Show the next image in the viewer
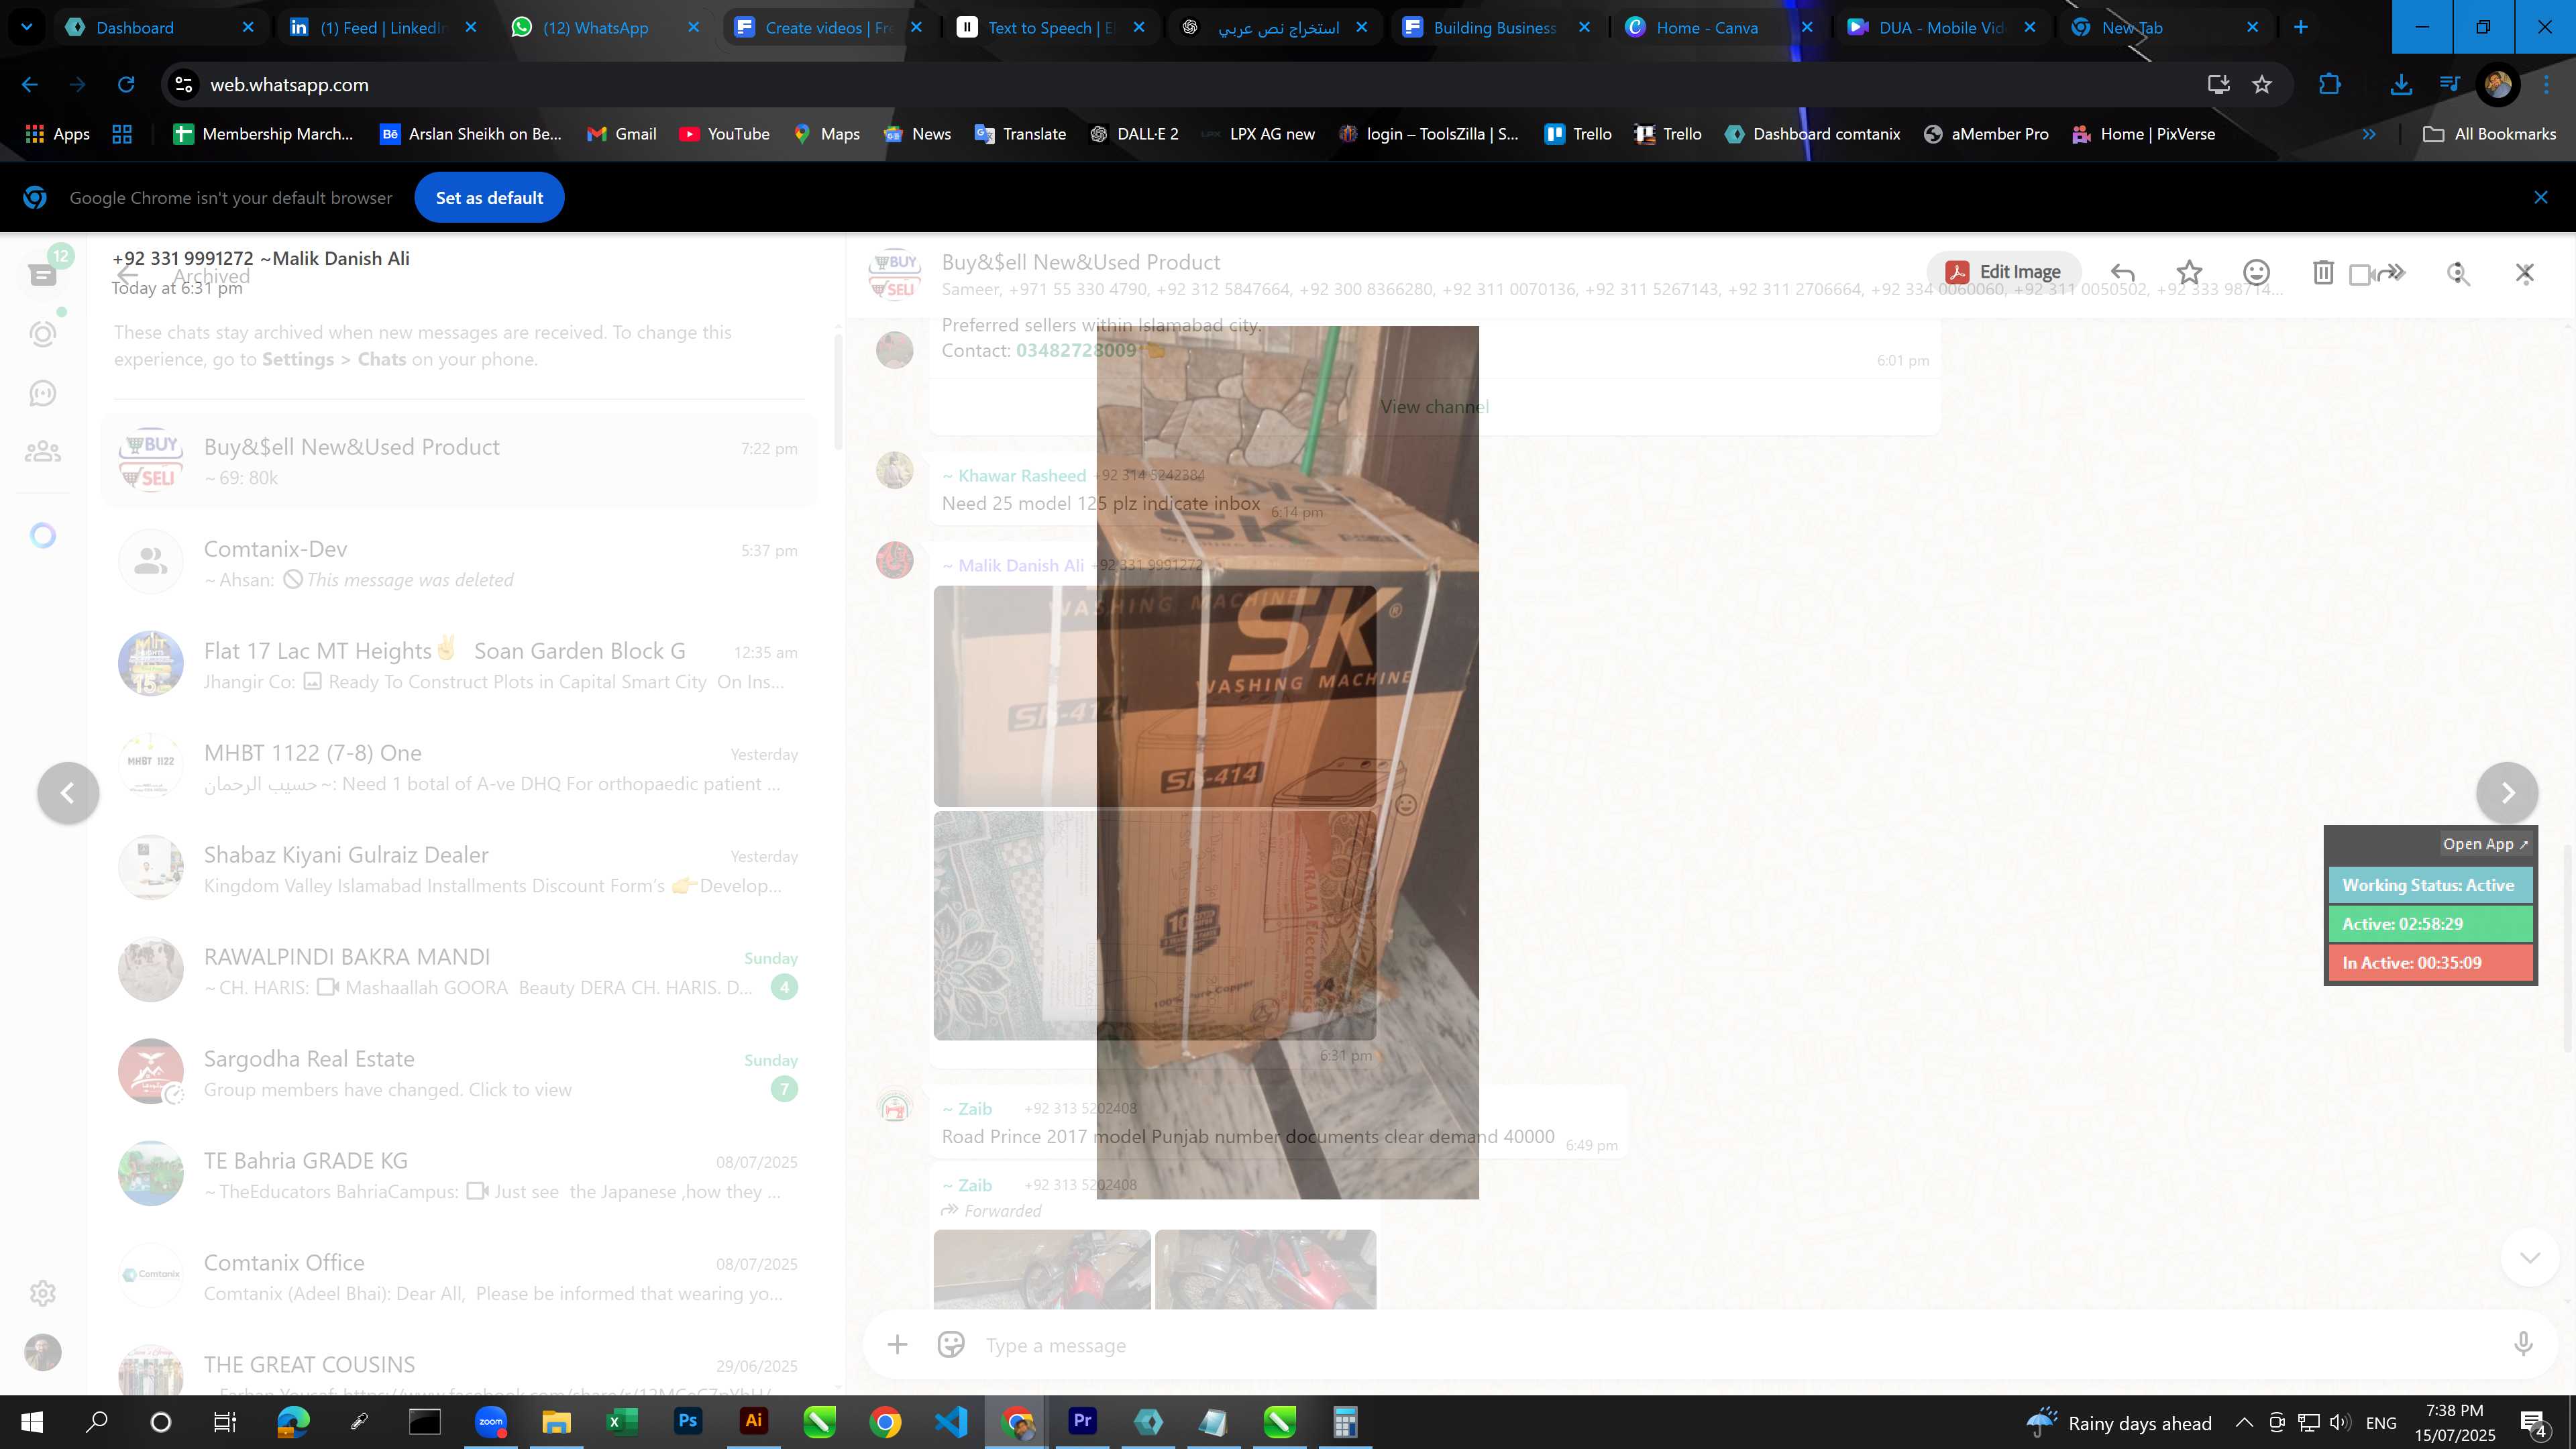Viewport: 2576px width, 1449px height. pos(2507,793)
